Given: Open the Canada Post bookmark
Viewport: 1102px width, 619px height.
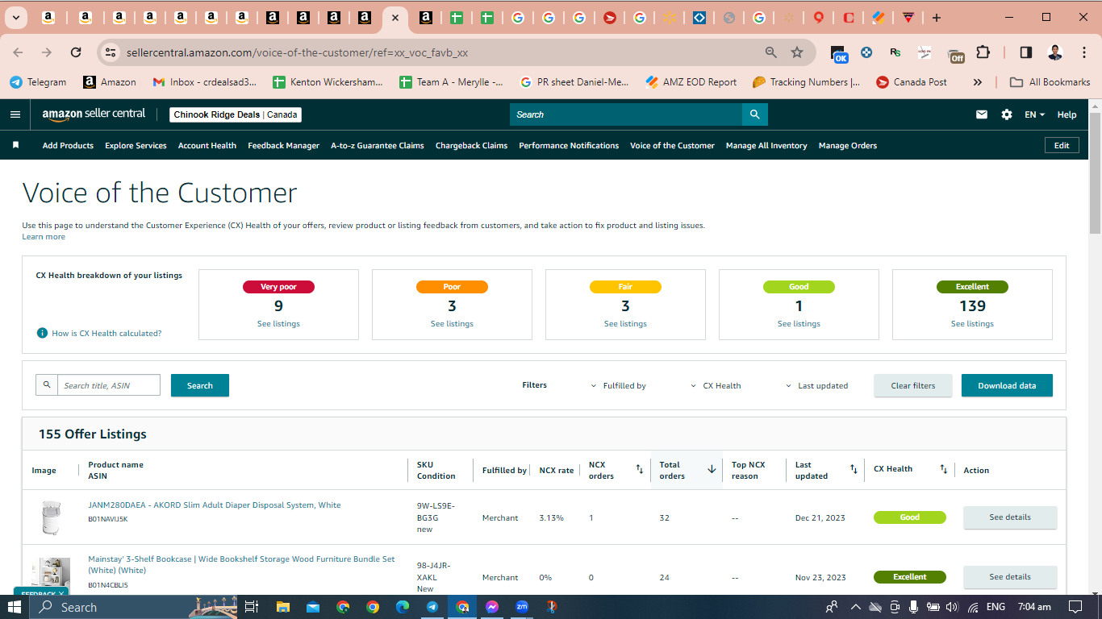Looking at the screenshot, I should point(911,82).
